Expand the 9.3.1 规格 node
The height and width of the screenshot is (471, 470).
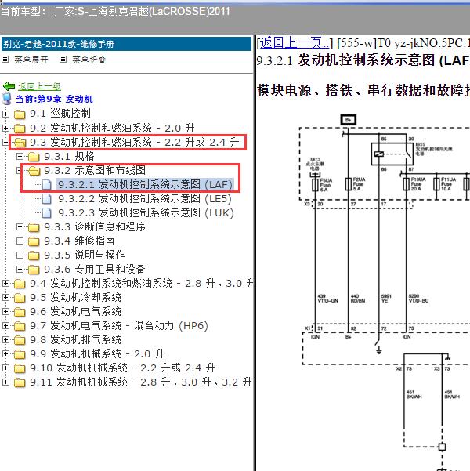click(20, 156)
